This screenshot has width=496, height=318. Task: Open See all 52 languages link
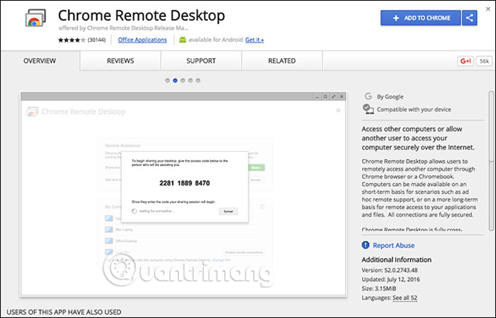[405, 298]
